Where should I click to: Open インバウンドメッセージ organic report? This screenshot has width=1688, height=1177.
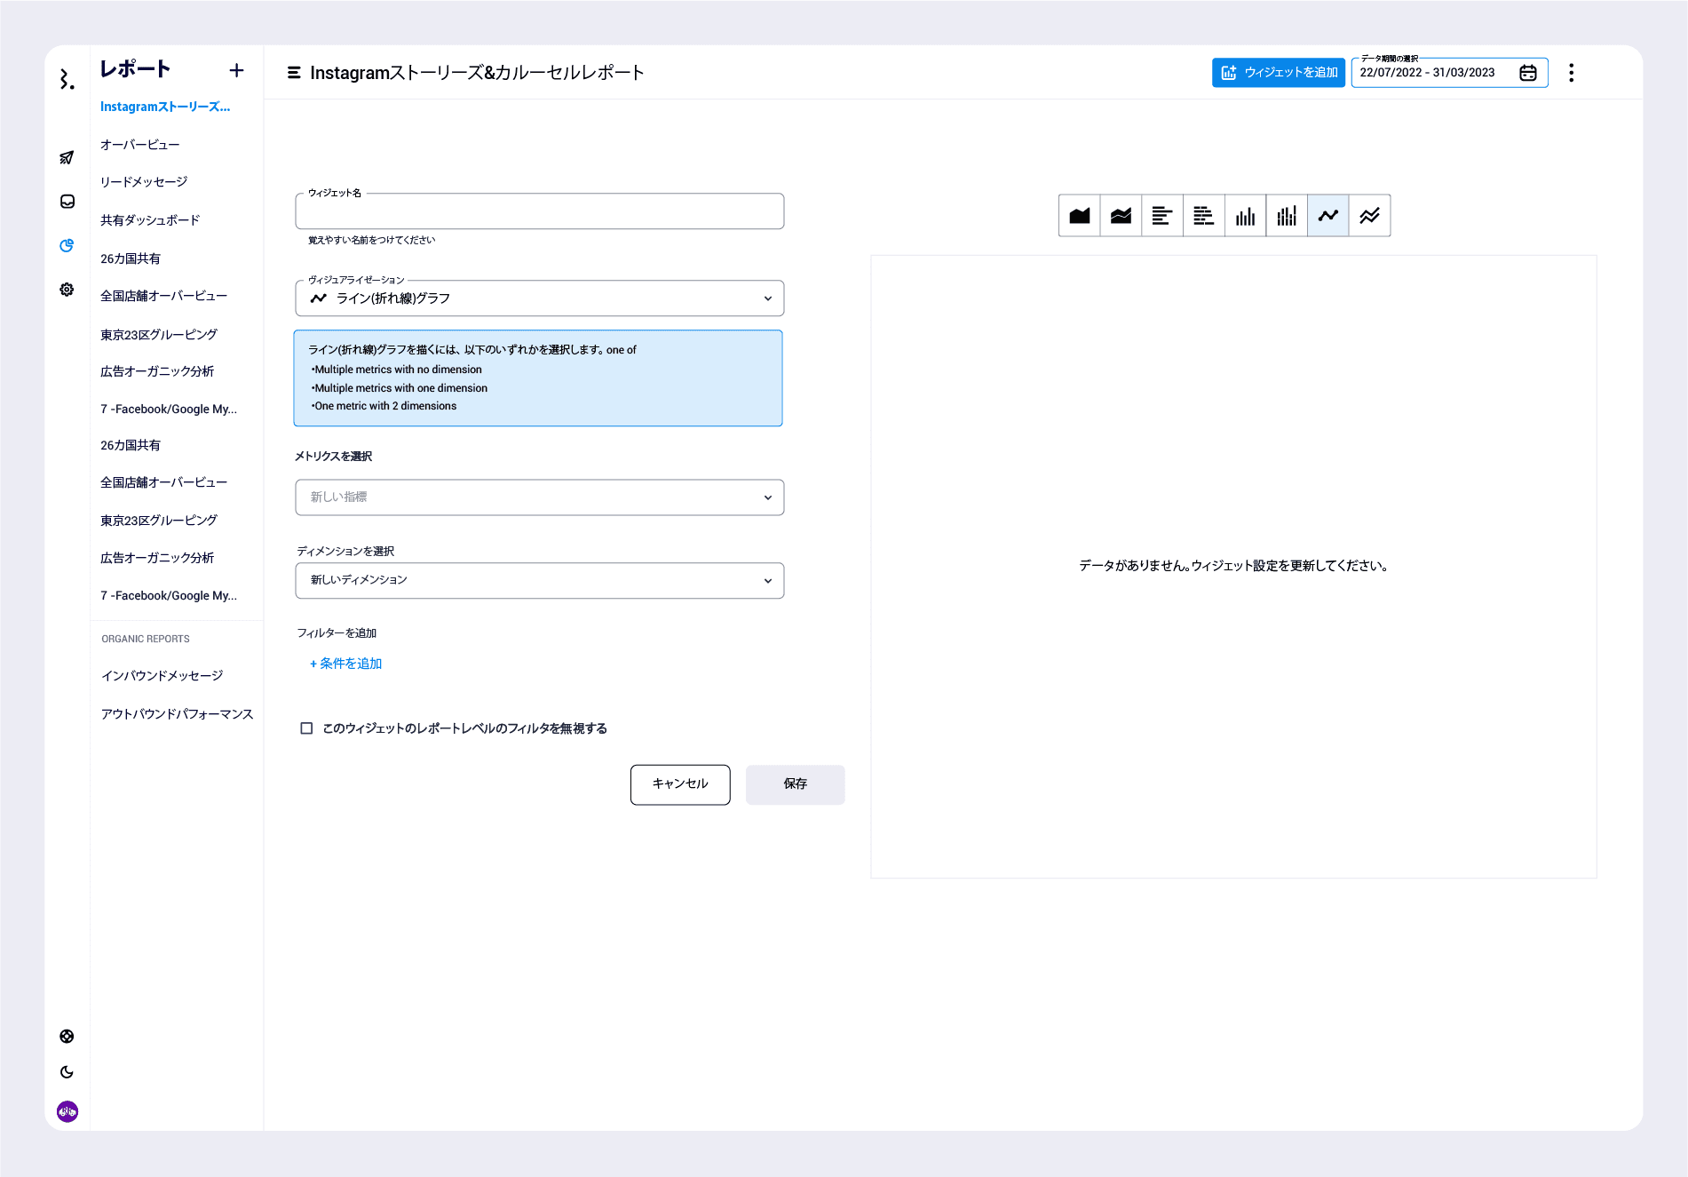coord(162,676)
